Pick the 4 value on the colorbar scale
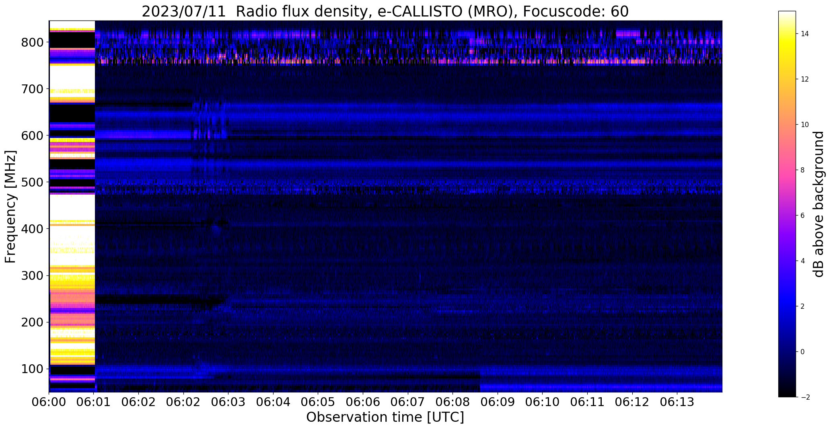Screen dimensions: 831x429 802,261
